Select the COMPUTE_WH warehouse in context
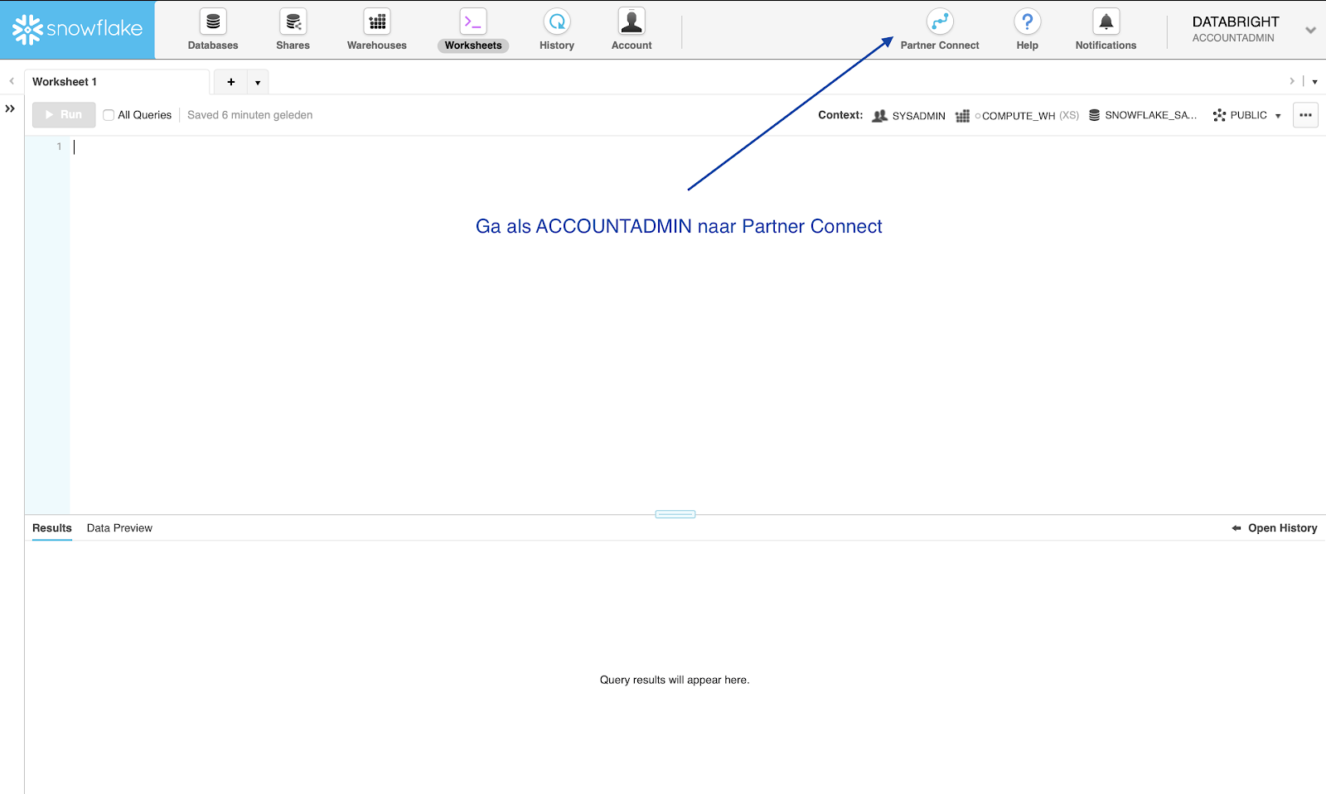 (1017, 116)
